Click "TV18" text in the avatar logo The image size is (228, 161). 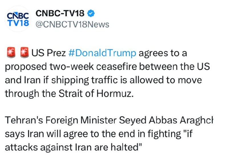click(x=18, y=23)
